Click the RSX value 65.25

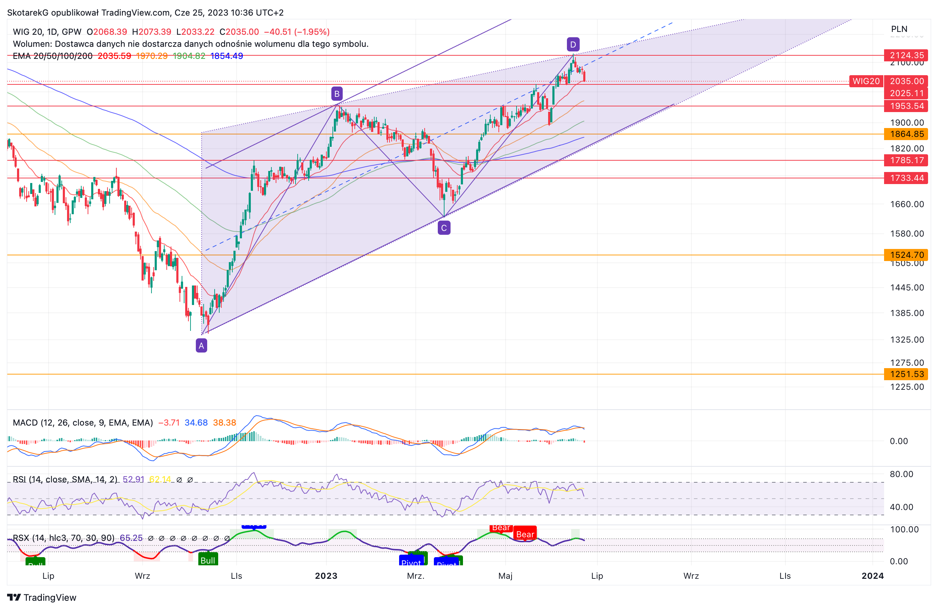[131, 538]
